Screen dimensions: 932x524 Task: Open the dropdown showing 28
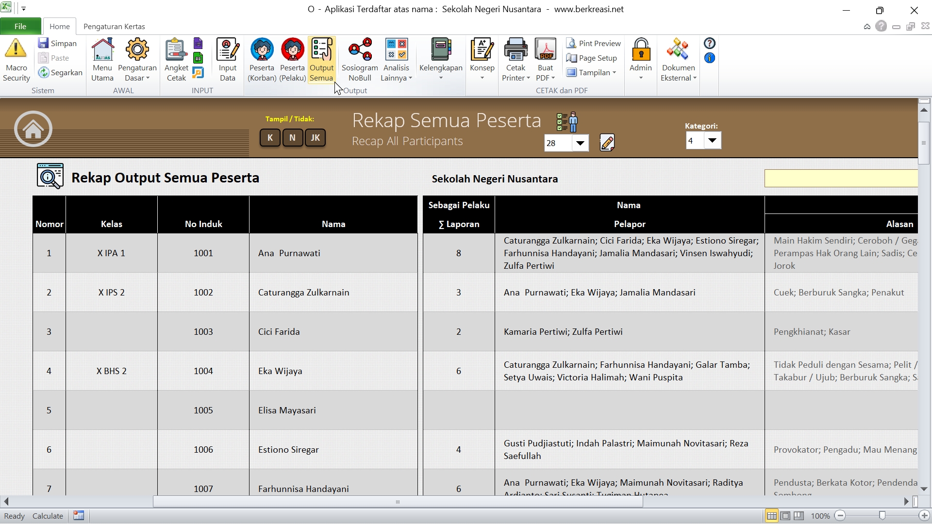click(x=580, y=143)
